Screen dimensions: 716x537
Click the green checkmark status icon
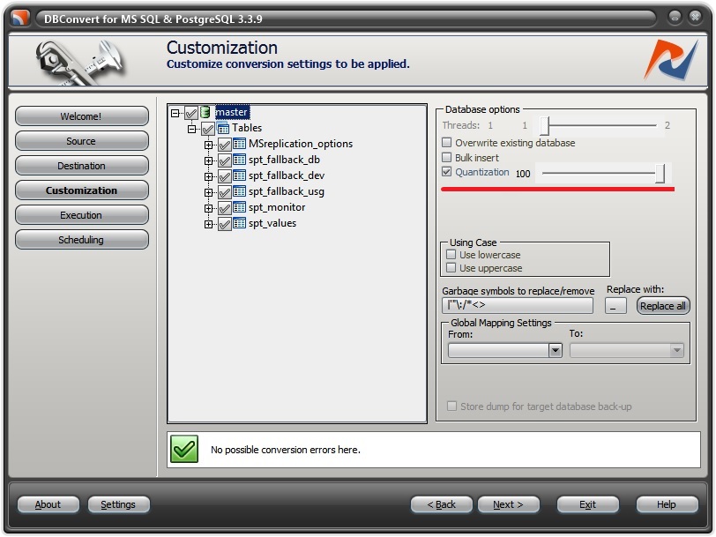coord(184,450)
